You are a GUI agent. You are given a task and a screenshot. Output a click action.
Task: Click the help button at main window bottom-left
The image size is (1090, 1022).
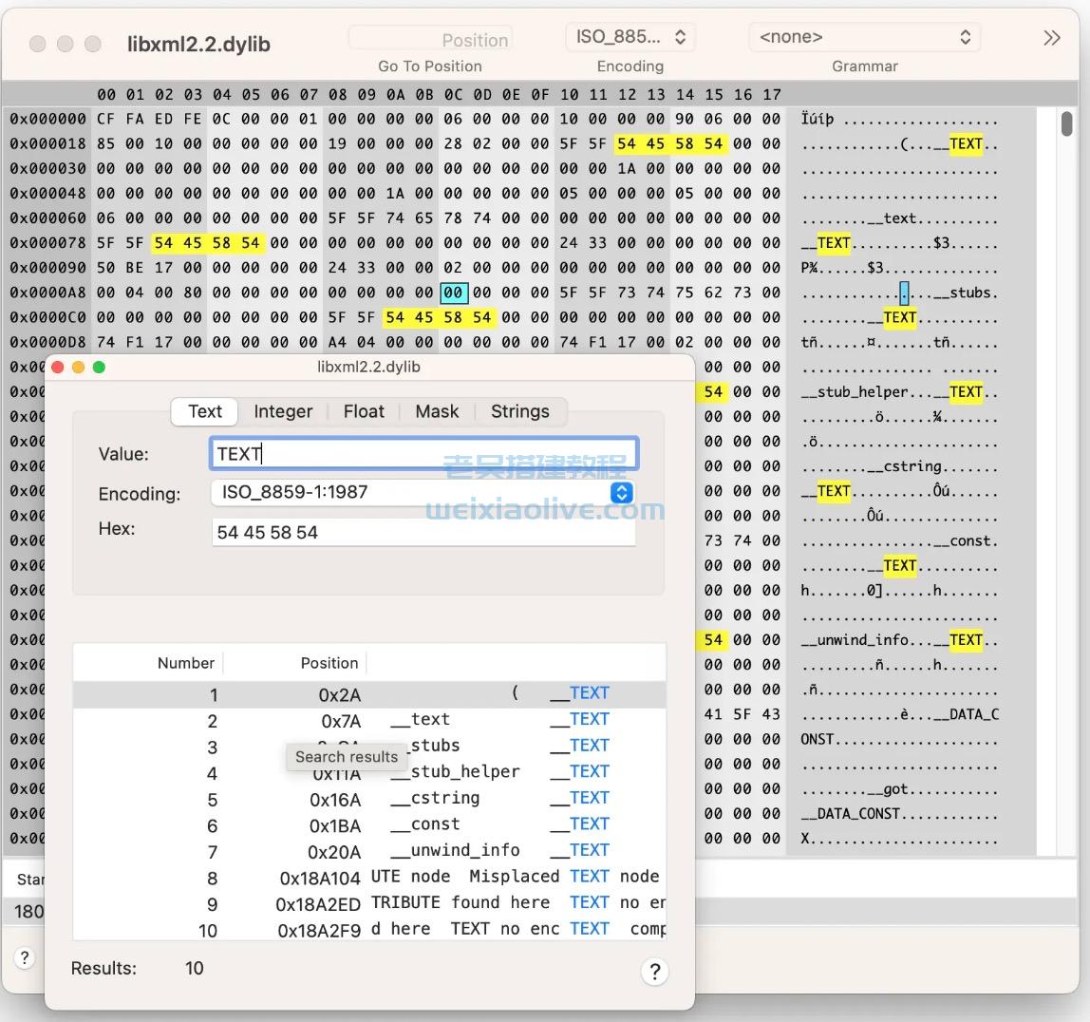point(25,957)
